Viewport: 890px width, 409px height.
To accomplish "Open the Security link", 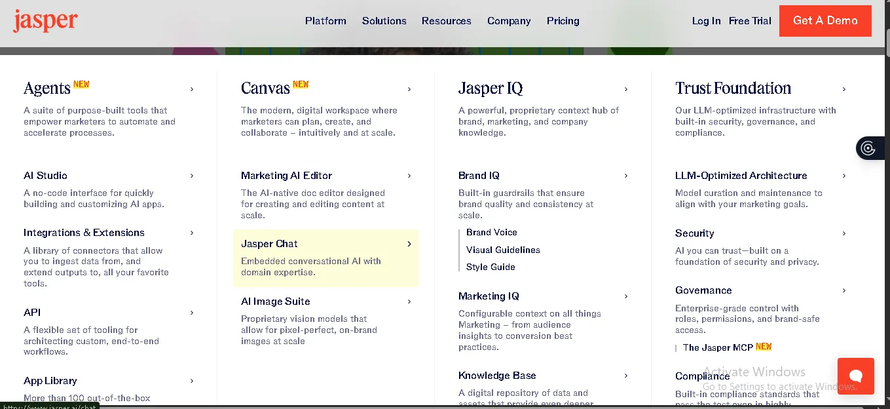I will (694, 233).
